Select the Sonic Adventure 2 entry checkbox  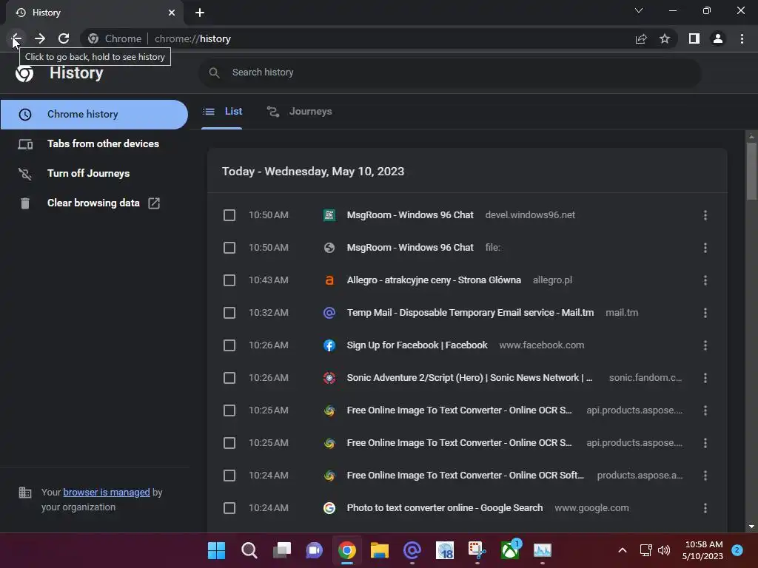point(229,378)
